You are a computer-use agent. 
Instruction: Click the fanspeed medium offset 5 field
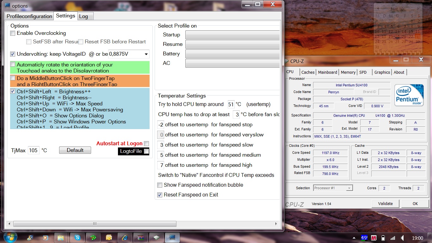click(x=161, y=155)
